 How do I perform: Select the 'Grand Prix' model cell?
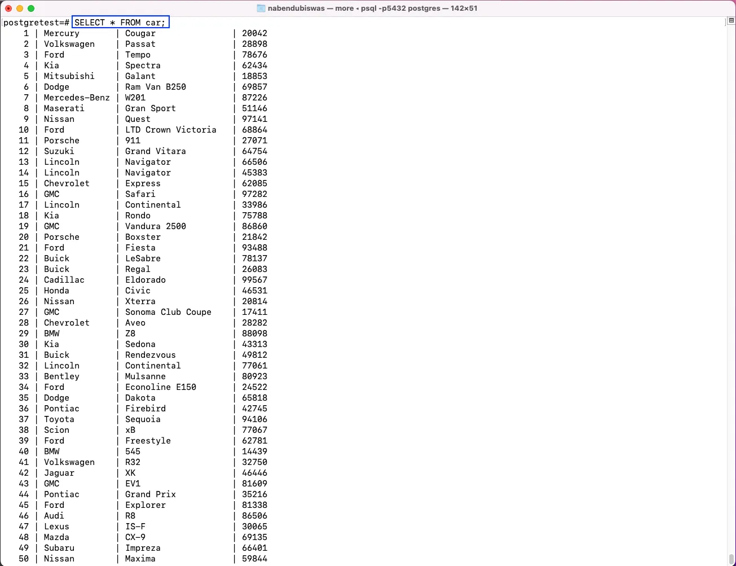(x=151, y=494)
